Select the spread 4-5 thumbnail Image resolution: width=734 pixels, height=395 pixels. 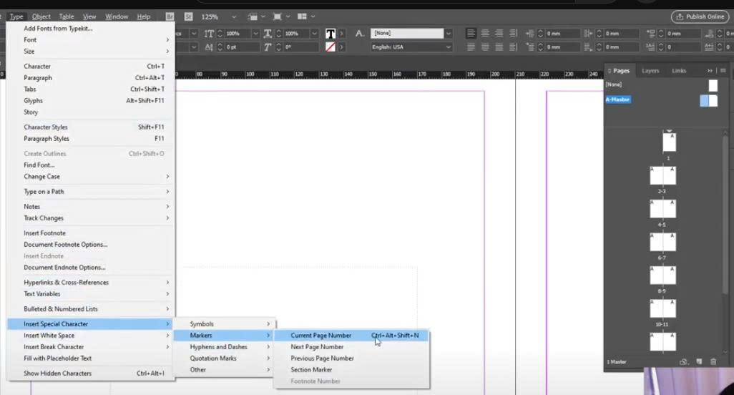point(663,209)
